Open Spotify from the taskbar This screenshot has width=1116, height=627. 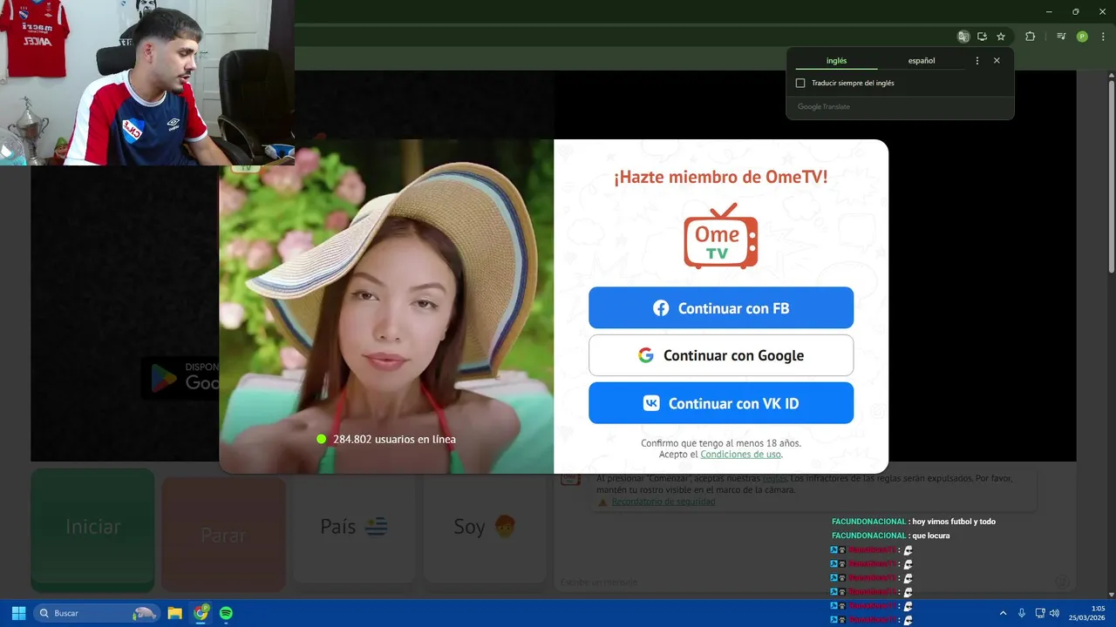(x=226, y=613)
